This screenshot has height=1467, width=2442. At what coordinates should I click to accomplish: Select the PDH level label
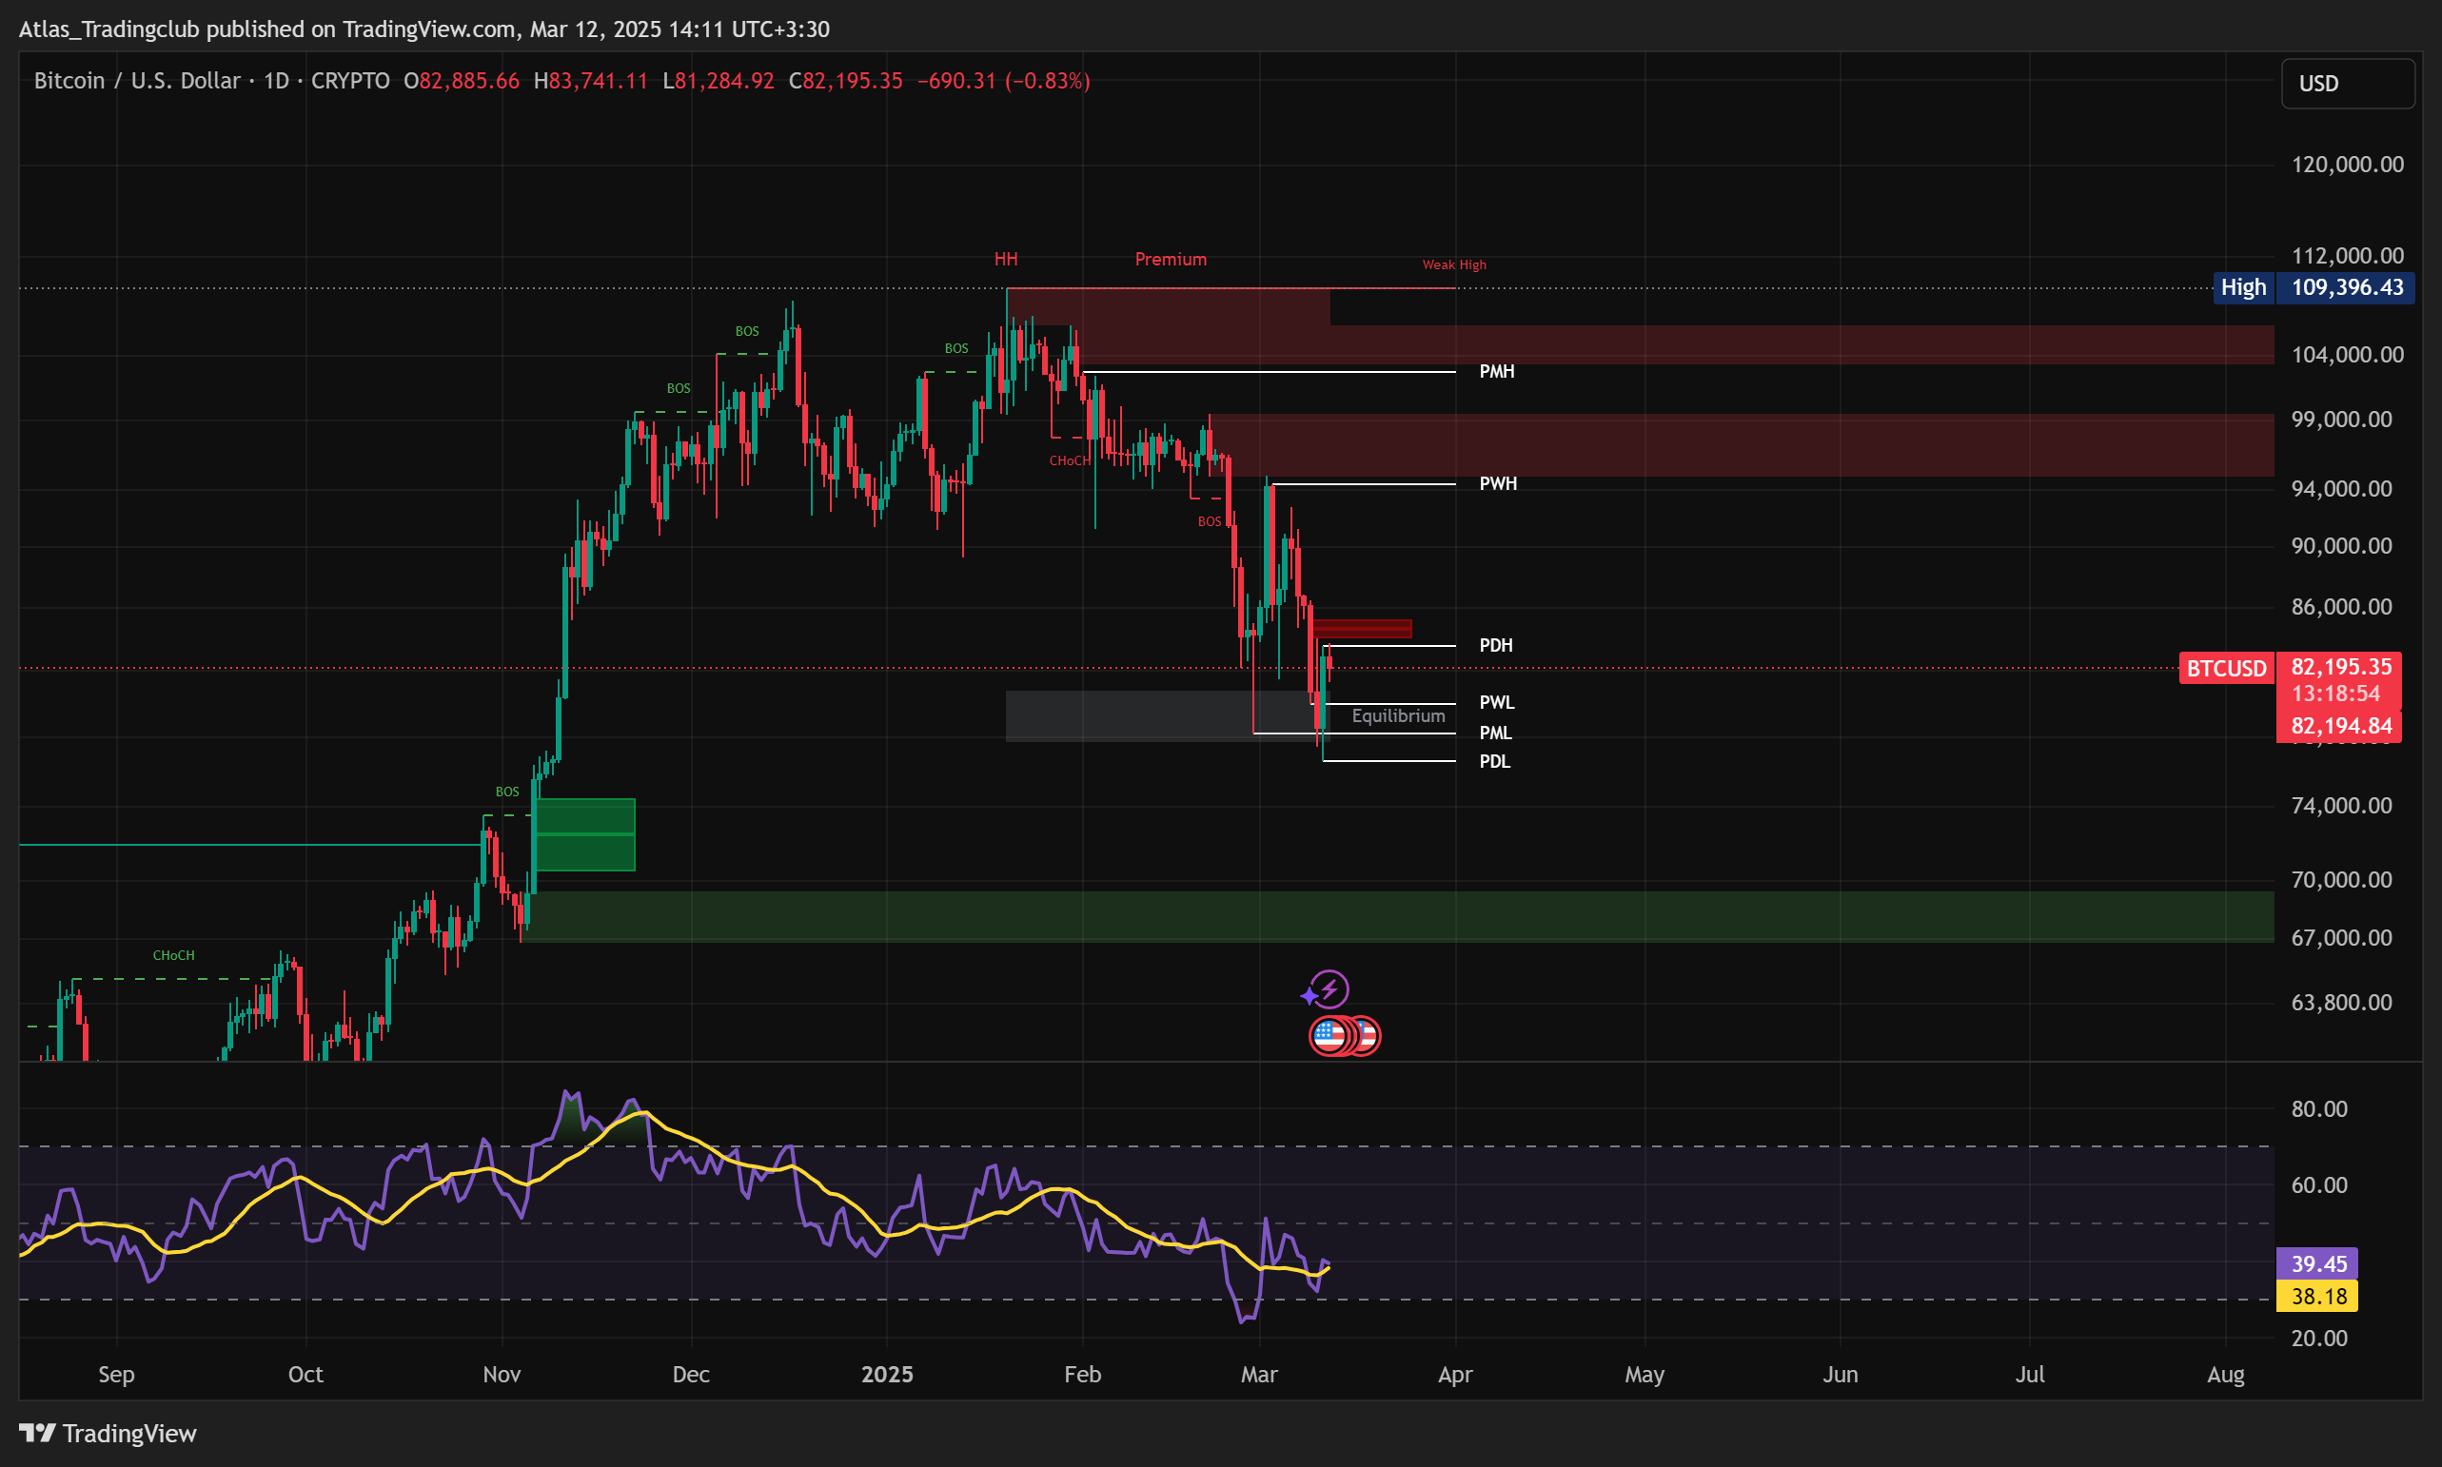1496,646
